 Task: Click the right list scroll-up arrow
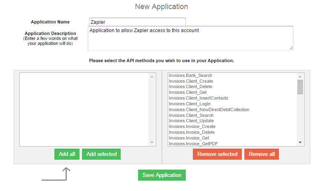click(300, 77)
